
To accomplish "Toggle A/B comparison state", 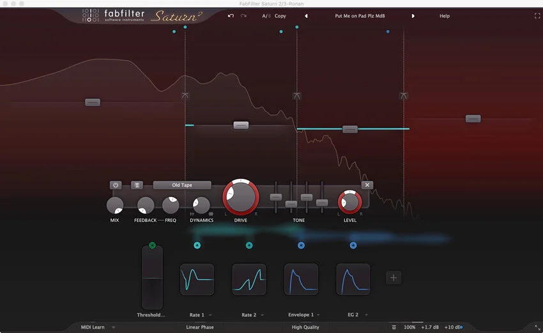I will click(x=266, y=16).
